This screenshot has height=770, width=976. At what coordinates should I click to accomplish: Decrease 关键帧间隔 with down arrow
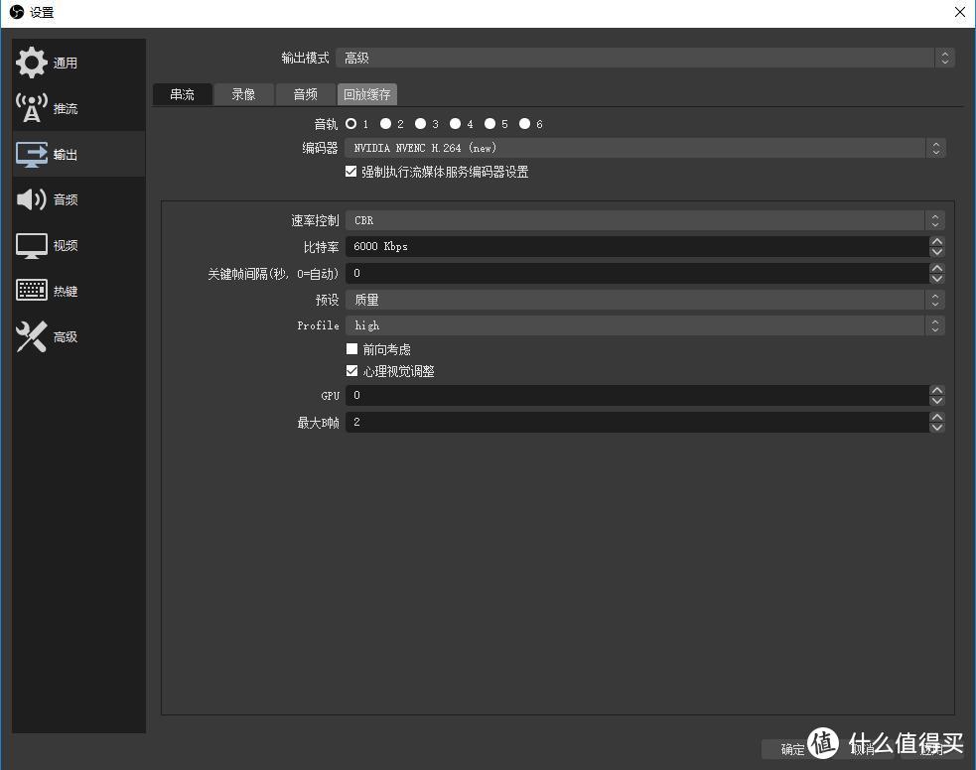(x=937, y=279)
